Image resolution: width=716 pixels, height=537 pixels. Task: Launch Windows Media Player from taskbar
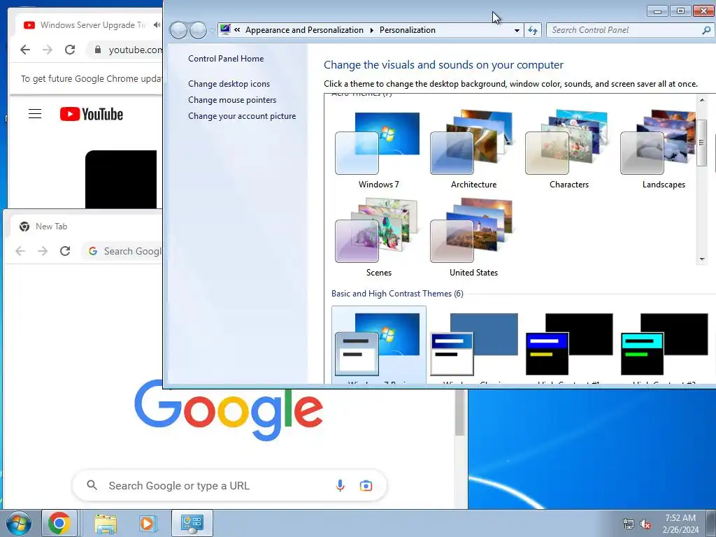pyautogui.click(x=147, y=523)
